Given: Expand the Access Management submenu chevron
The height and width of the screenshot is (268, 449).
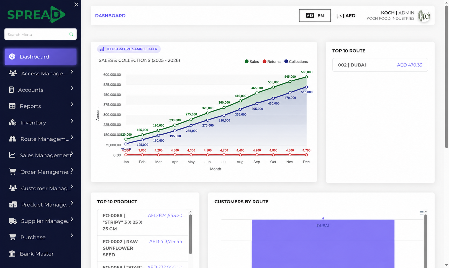Looking at the screenshot, I should tap(72, 72).
